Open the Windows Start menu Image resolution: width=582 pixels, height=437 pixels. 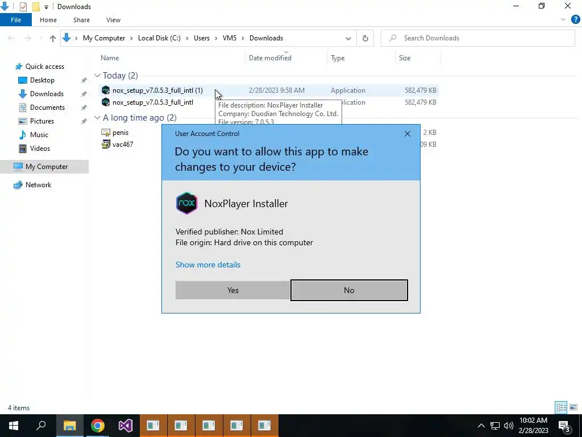click(x=14, y=426)
